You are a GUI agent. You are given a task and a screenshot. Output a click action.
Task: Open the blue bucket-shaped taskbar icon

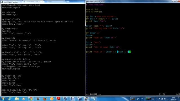coord(73,99)
